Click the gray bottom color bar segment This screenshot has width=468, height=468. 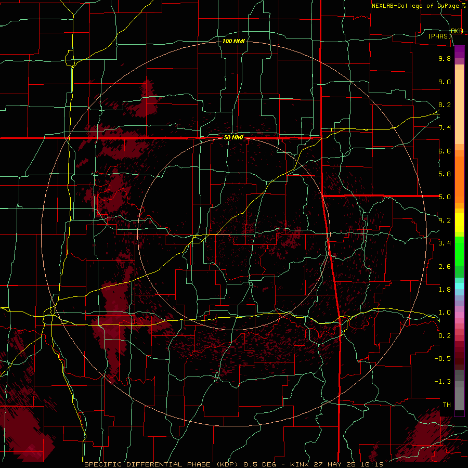(459, 398)
